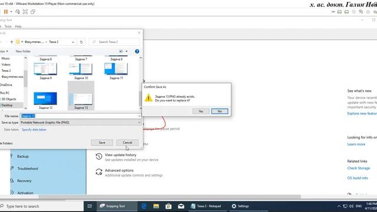Click VMware Send Ctrl+Alt+Del icon

tap(18, 12)
